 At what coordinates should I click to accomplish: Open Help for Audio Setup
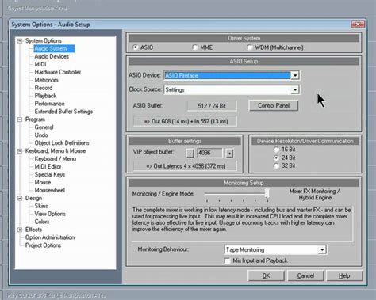click(x=344, y=276)
